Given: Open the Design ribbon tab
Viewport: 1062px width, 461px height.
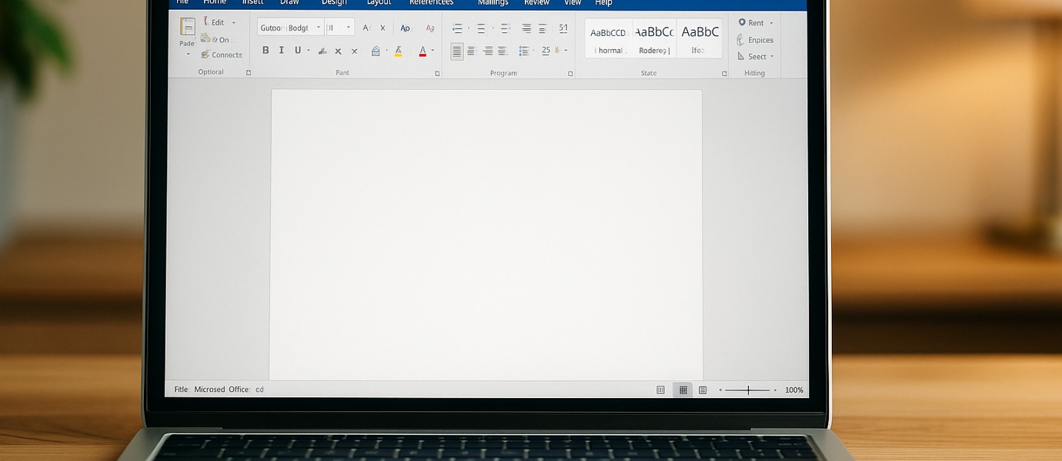Looking at the screenshot, I should pos(334,3).
